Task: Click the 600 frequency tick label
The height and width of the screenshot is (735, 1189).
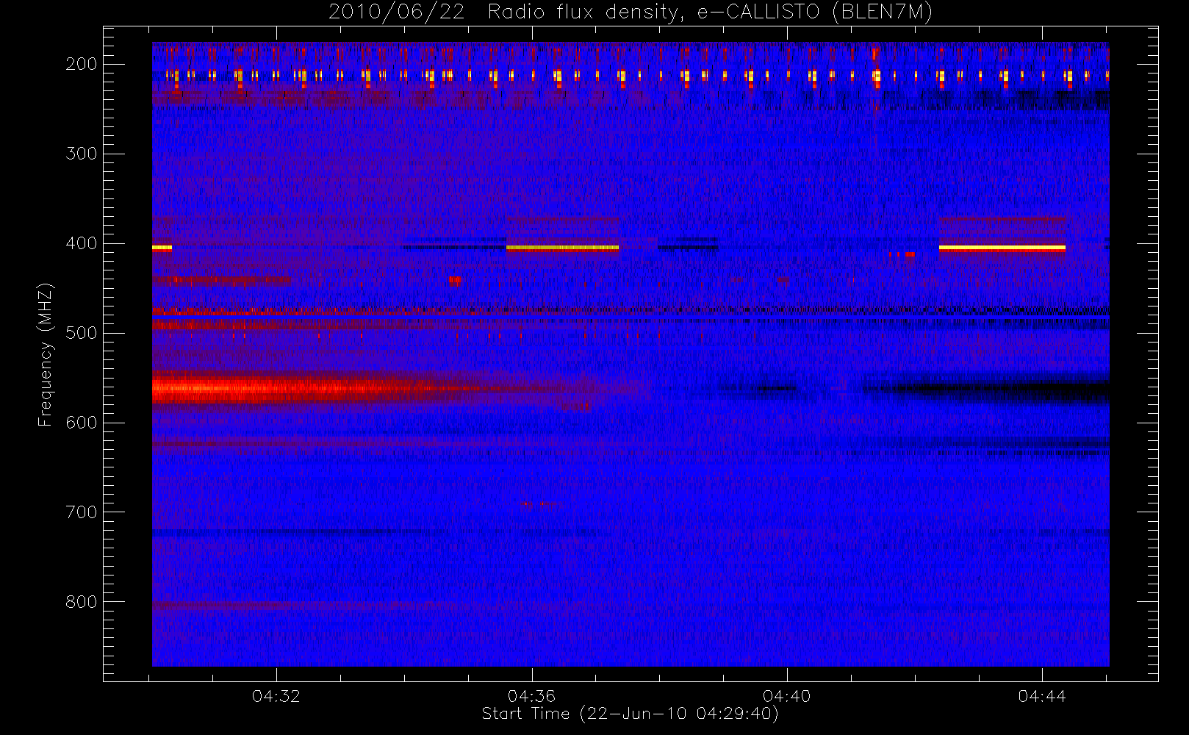Action: [82, 423]
